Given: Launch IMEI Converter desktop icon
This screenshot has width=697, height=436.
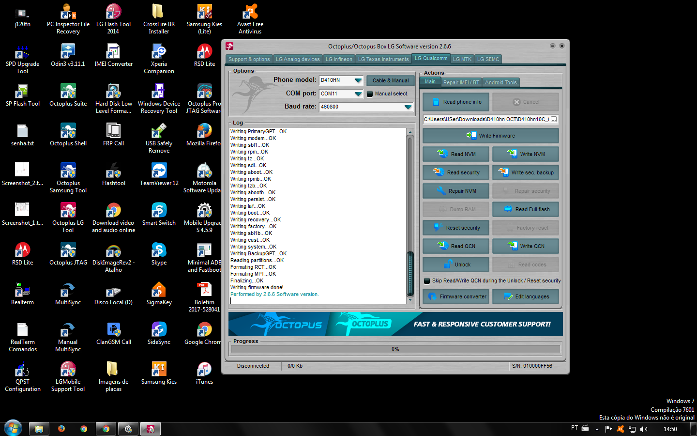Looking at the screenshot, I should 113,55.
